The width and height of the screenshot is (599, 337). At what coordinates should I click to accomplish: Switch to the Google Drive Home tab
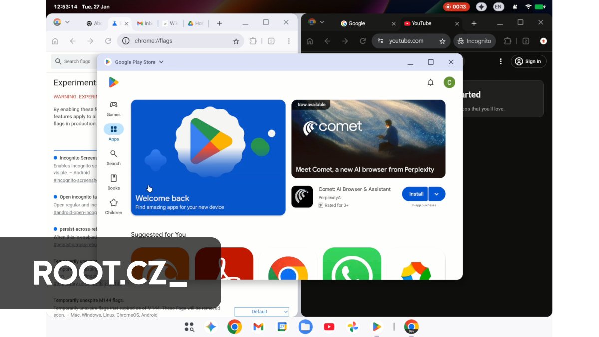tap(195, 23)
